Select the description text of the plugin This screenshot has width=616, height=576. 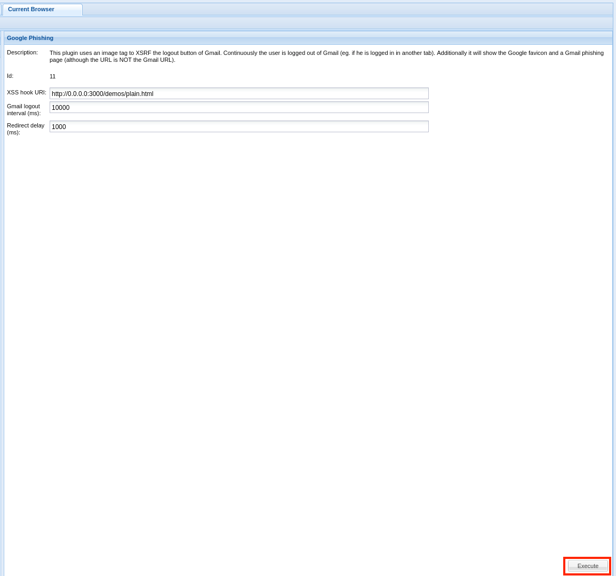[x=326, y=56]
